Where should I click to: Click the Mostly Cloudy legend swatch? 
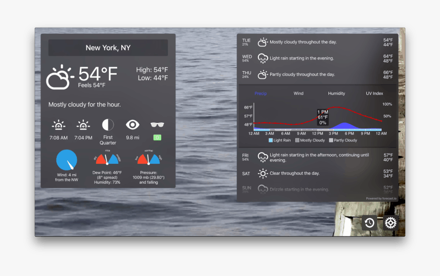pyautogui.click(x=297, y=140)
